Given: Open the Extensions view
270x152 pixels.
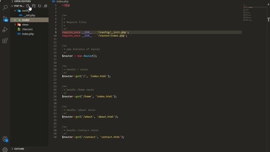Looking at the screenshot, I should (5, 41).
